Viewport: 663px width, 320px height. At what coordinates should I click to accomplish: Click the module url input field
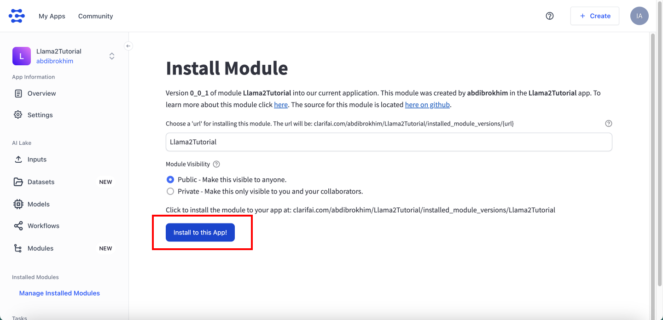[x=389, y=142]
